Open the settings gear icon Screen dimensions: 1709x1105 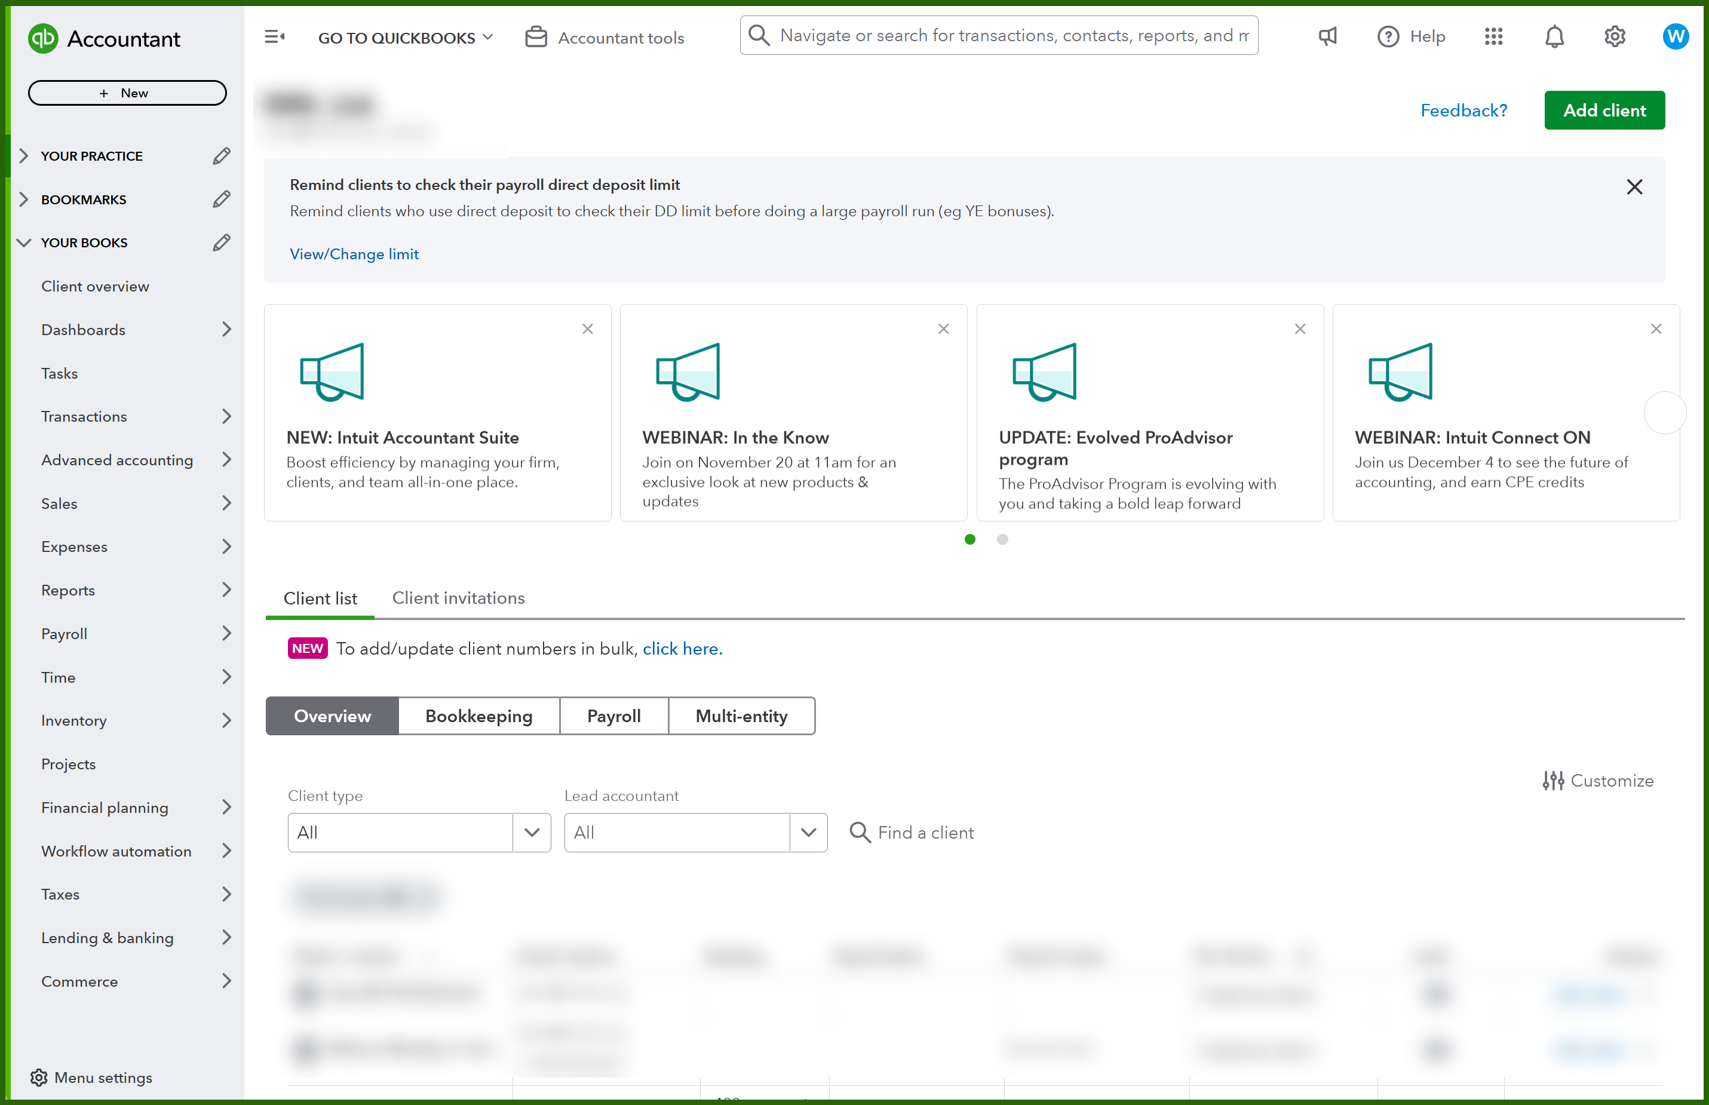point(1614,36)
